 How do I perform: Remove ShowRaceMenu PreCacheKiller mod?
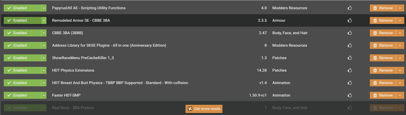click(383, 58)
